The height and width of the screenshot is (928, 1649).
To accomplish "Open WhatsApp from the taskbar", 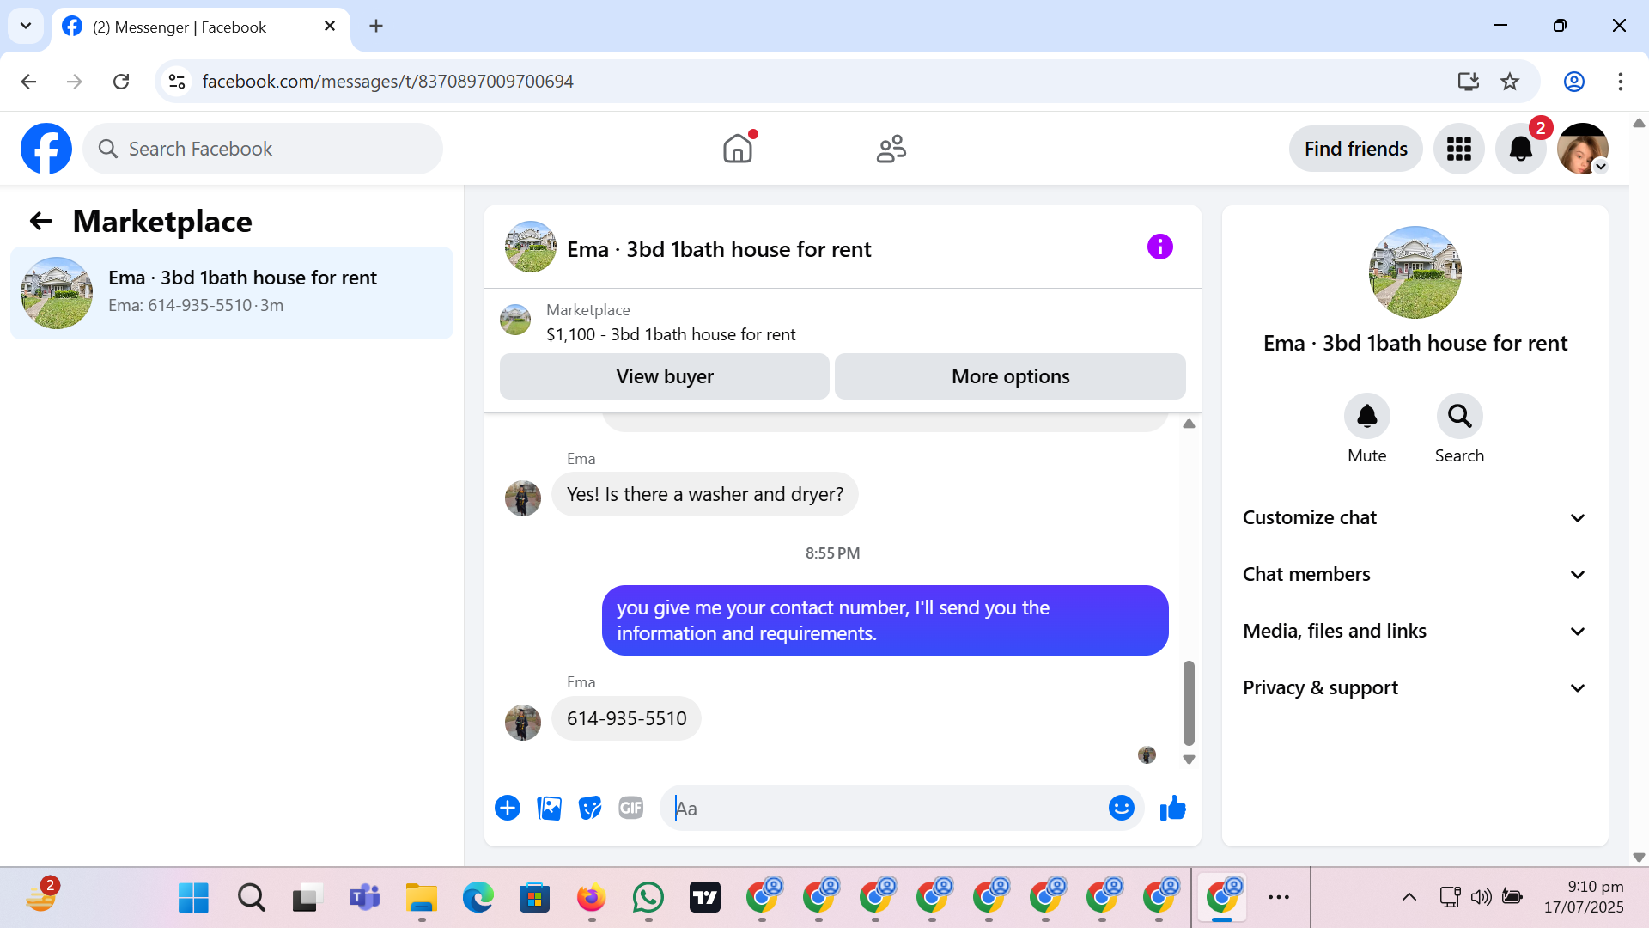I will coord(648,898).
